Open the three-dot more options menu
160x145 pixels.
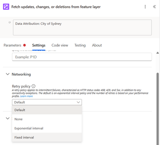tap(145, 7)
